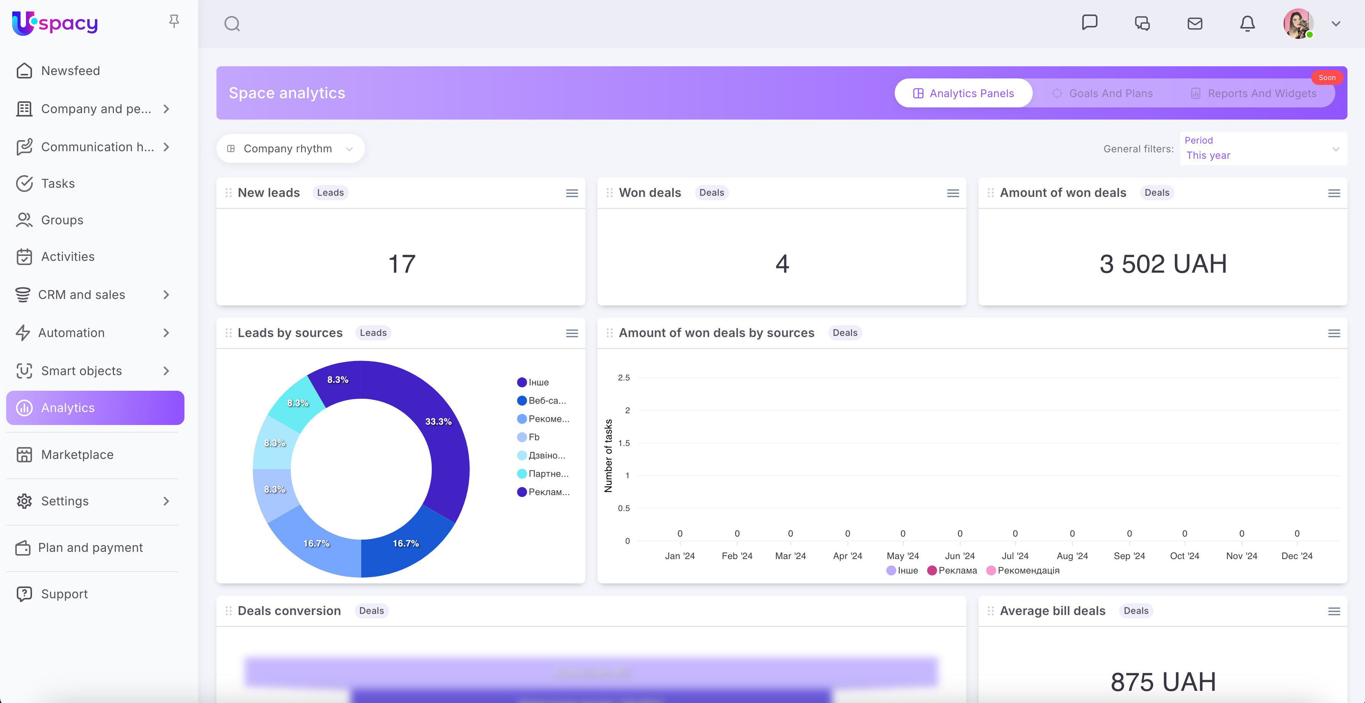The height and width of the screenshot is (703, 1365).
Task: Open Plan and payment page
Action: tap(90, 548)
